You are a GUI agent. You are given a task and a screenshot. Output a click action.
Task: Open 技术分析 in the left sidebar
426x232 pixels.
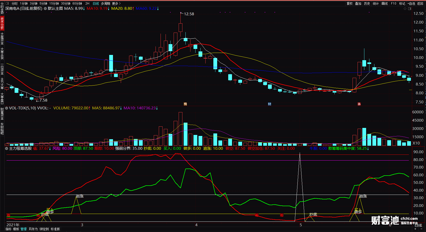pos(2,23)
